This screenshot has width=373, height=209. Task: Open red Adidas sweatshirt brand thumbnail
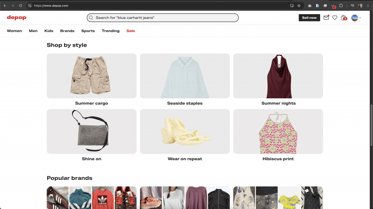tap(103, 198)
